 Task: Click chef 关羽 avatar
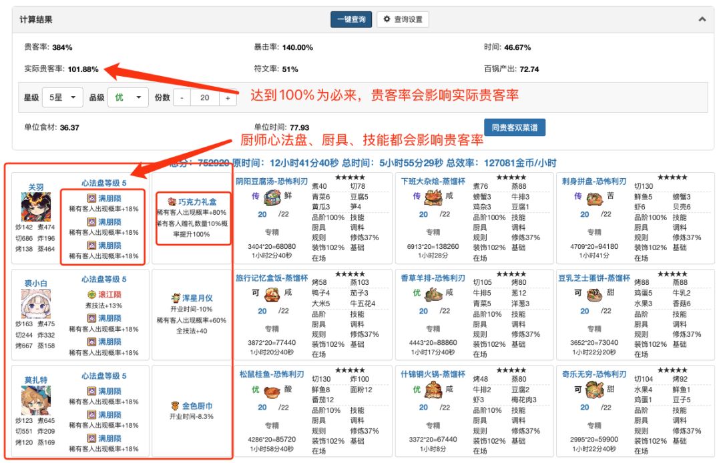click(x=36, y=207)
